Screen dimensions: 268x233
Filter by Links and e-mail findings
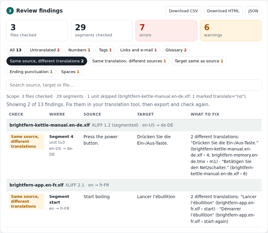[139, 50]
